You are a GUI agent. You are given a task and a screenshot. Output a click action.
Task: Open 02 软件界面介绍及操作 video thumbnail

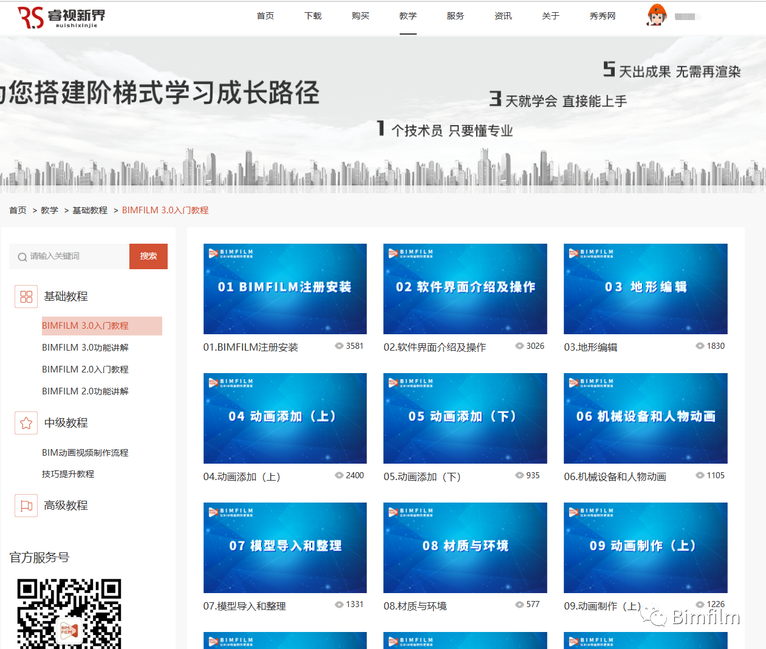465,289
